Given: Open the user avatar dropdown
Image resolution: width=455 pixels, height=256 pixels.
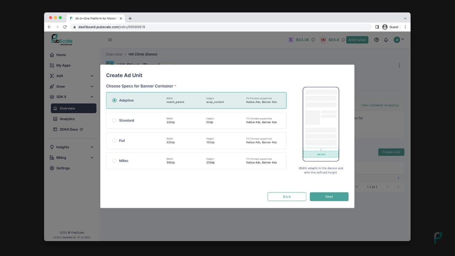Looking at the screenshot, I should [399, 40].
